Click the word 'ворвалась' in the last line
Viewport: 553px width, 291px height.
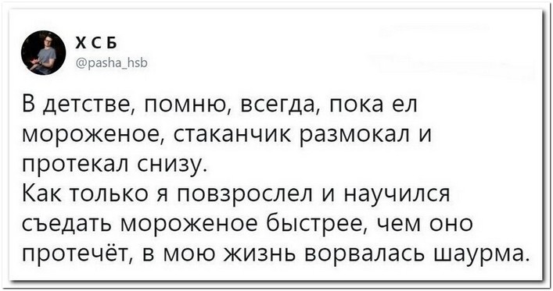[x=364, y=254]
